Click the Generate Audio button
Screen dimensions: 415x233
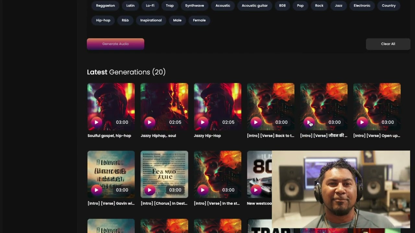(115, 44)
